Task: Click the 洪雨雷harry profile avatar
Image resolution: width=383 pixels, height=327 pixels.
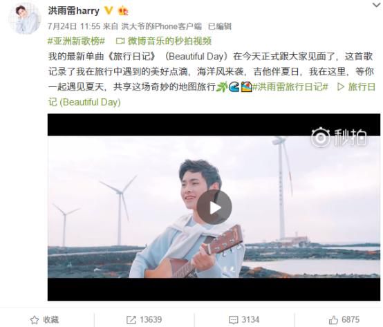Action: point(25,19)
